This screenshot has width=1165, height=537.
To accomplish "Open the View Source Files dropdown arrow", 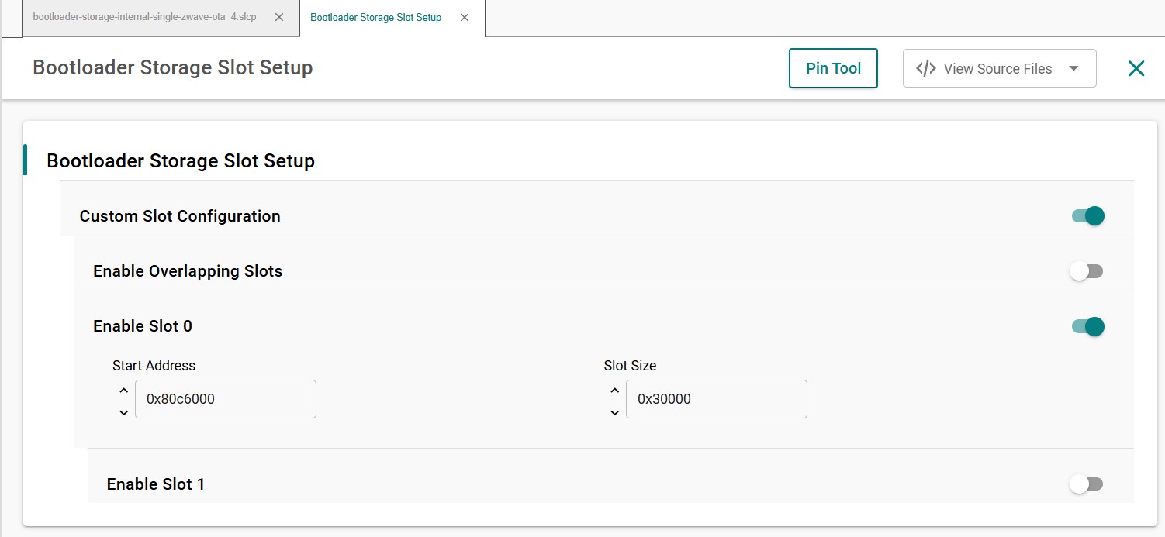I will (1073, 68).
